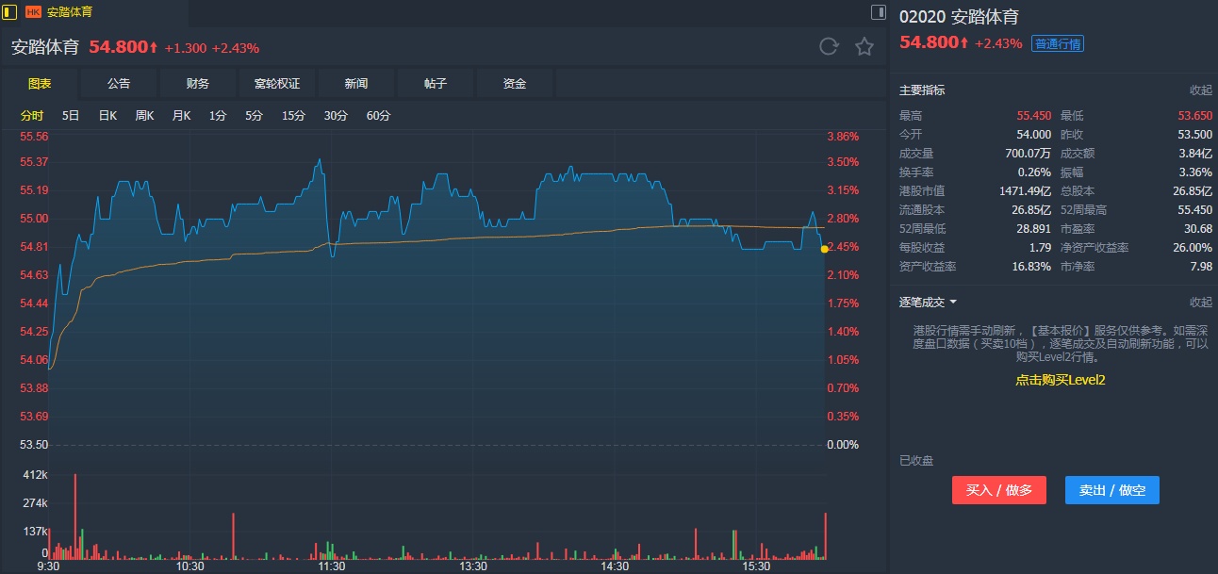
Task: Click the orange HK market badge
Action: click(x=33, y=12)
